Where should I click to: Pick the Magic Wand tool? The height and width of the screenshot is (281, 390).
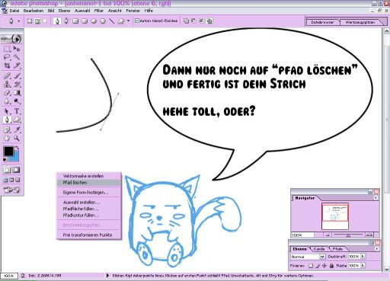point(17,57)
